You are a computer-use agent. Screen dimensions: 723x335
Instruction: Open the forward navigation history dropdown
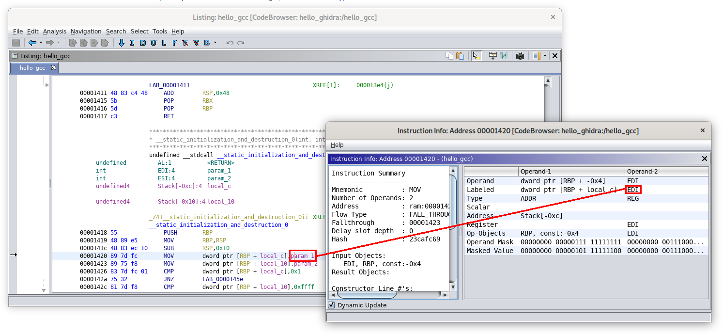(58, 43)
